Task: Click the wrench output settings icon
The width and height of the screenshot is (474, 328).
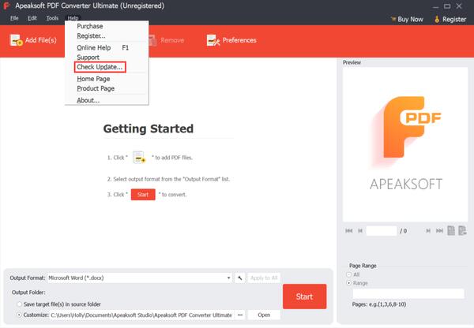Action: pos(239,278)
